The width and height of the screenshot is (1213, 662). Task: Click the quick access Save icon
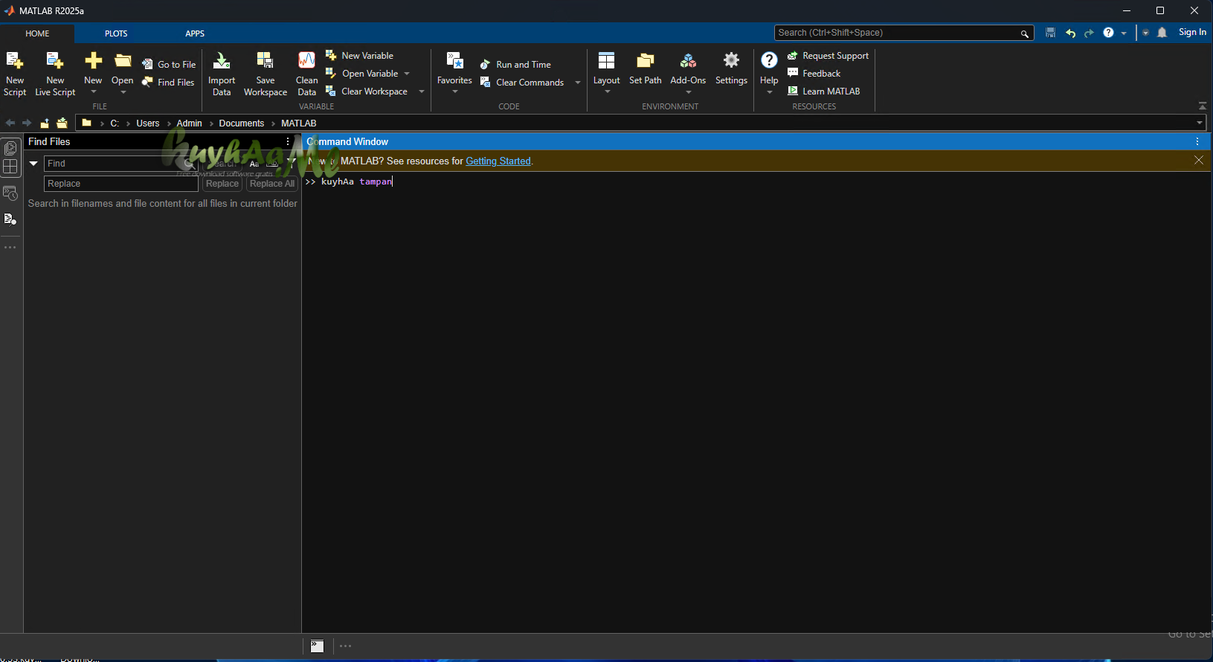coord(1050,33)
